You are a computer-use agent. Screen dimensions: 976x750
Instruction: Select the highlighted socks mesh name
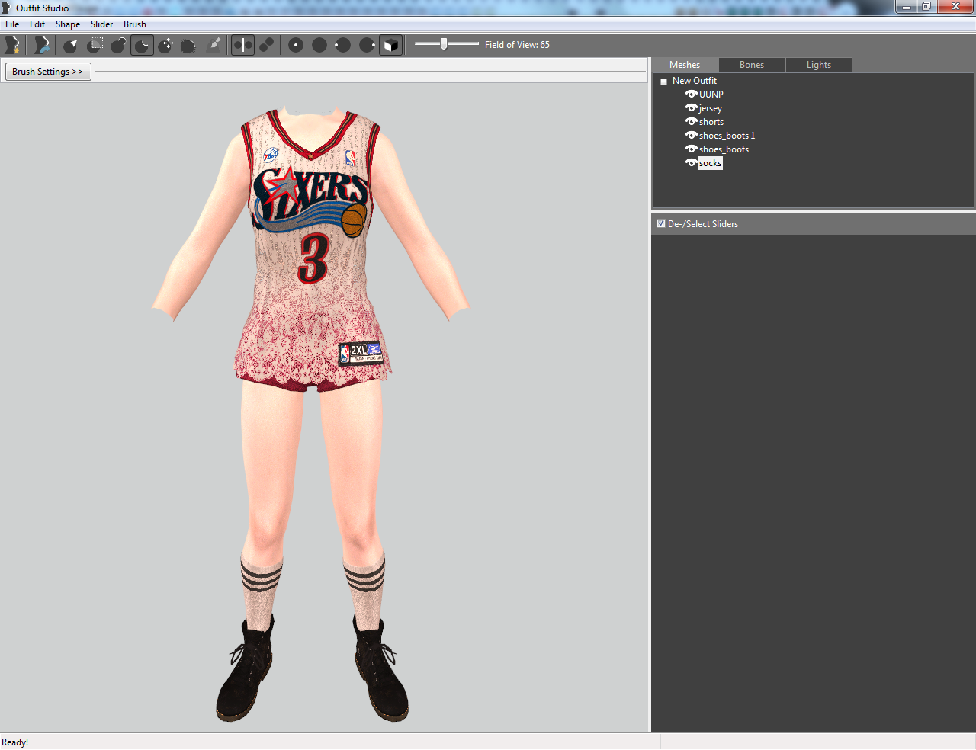pyautogui.click(x=710, y=163)
